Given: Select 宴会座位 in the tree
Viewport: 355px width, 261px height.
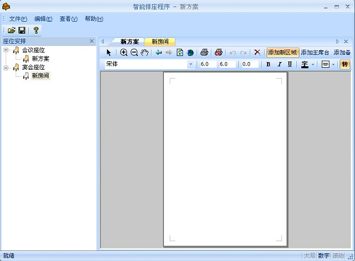Looking at the screenshot, I should [33, 67].
